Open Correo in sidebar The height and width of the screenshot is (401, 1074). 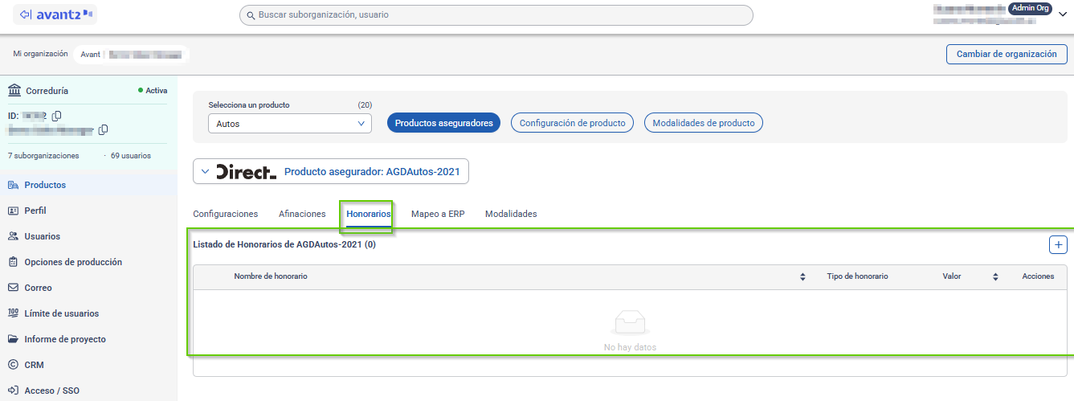point(88,288)
